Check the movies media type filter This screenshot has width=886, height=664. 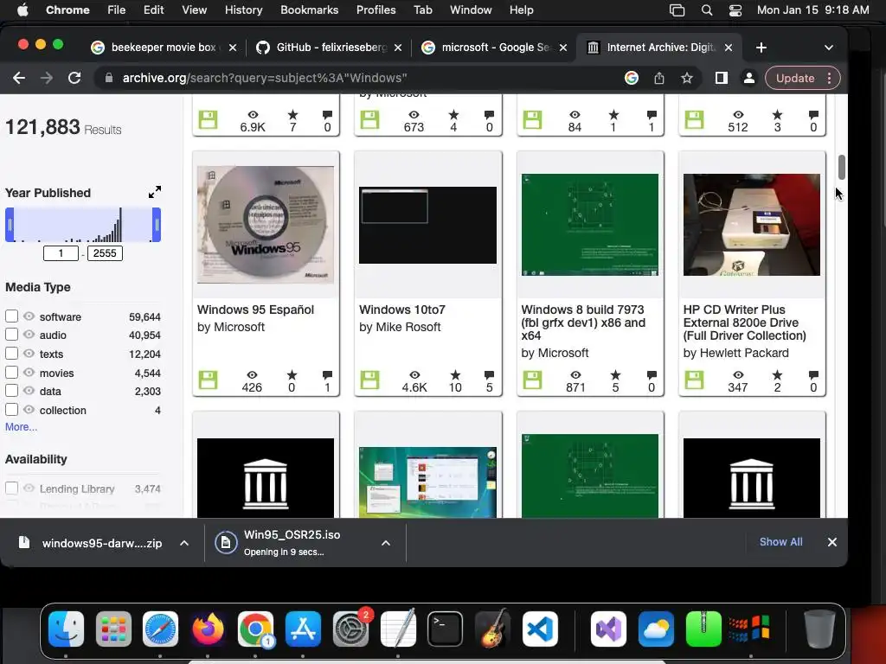(x=11, y=372)
